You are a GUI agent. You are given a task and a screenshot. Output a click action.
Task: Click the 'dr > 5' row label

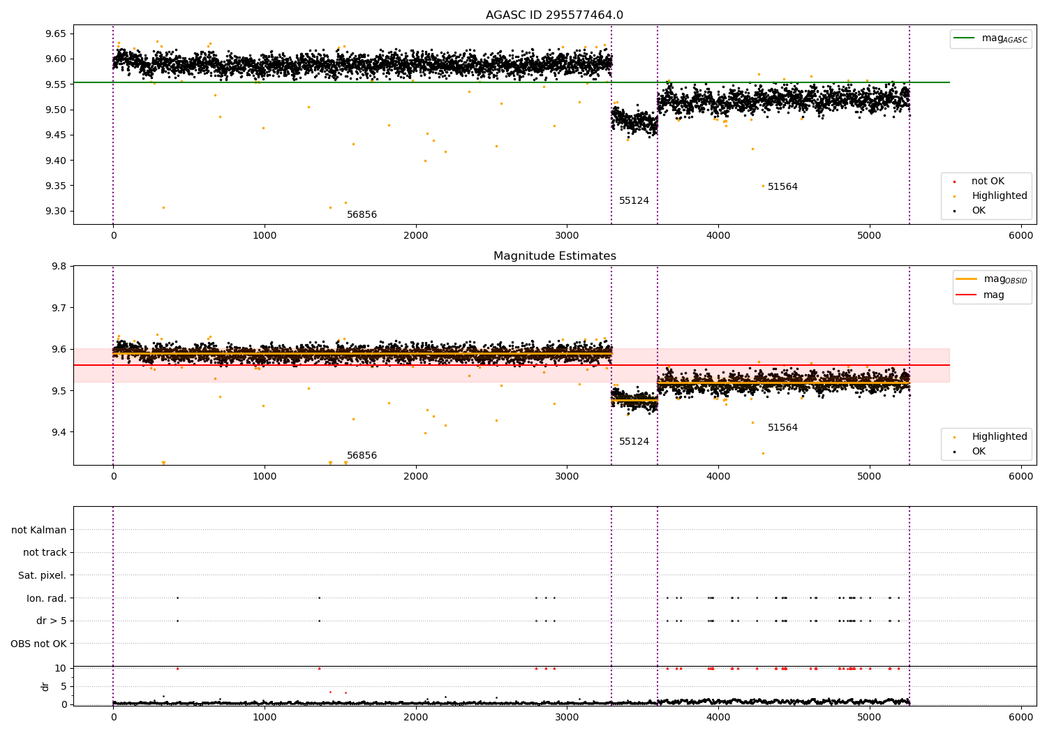52,621
